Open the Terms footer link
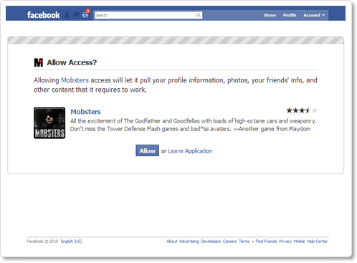357x263 pixels. click(x=244, y=242)
